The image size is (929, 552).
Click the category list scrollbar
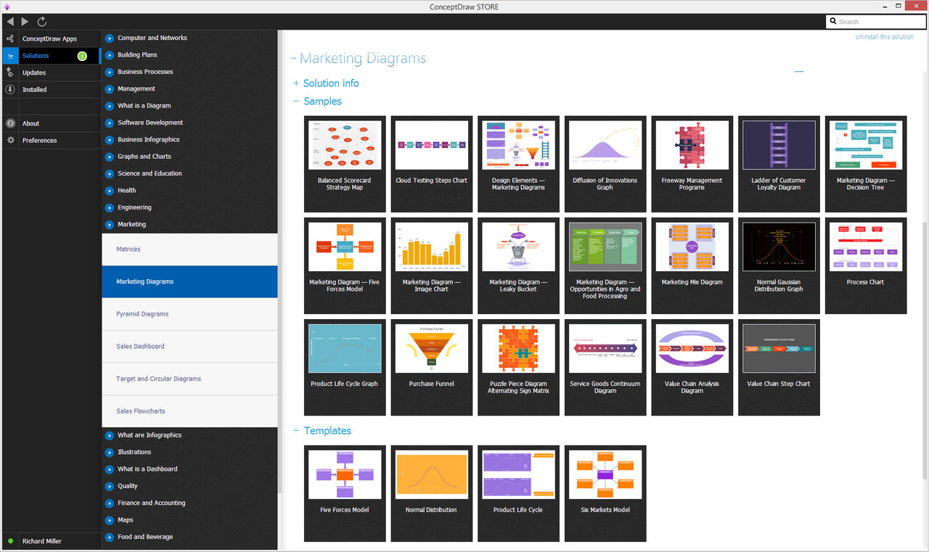[279, 261]
